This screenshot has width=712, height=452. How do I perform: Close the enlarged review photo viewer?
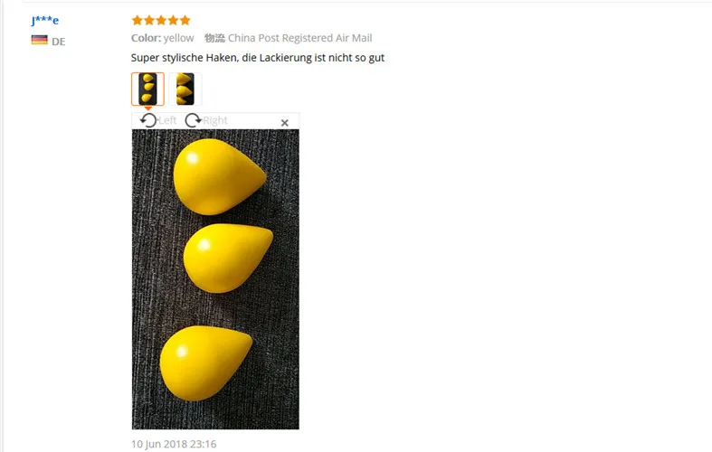point(285,123)
